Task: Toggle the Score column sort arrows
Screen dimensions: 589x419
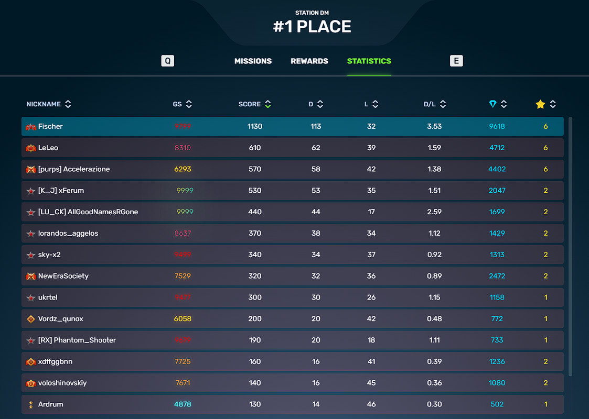Action: [268, 104]
